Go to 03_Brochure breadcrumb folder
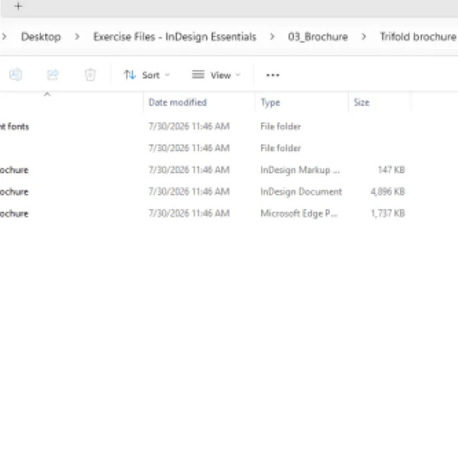 [318, 37]
